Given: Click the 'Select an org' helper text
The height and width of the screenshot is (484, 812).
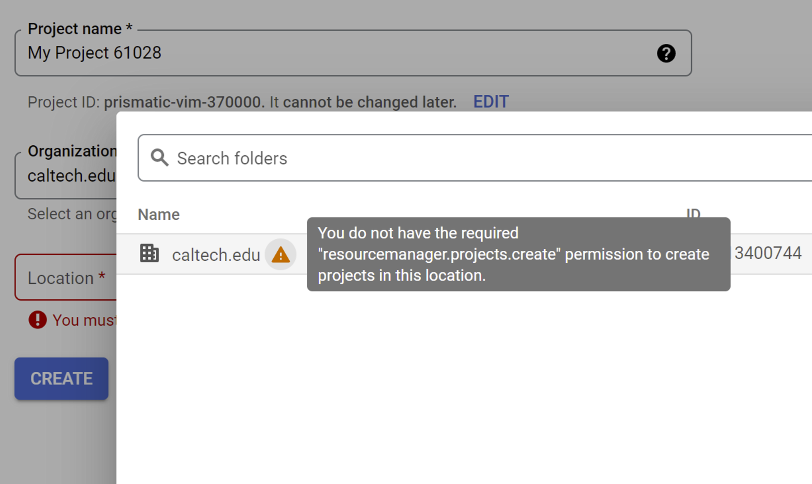Looking at the screenshot, I should [72, 214].
